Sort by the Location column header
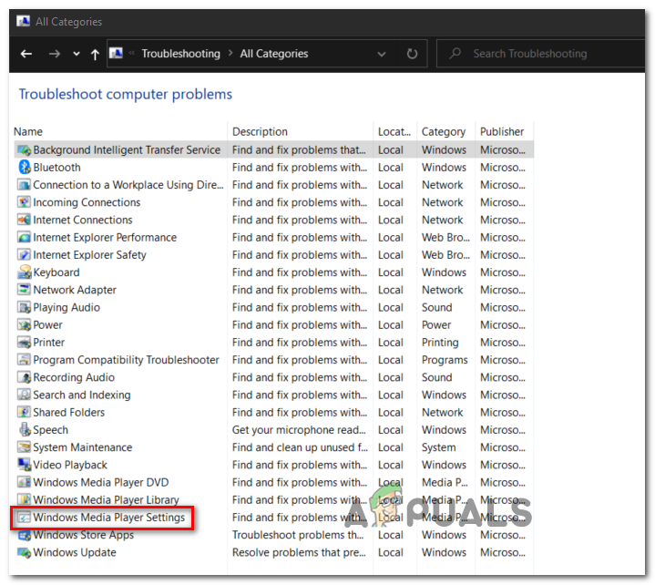Viewport: 655px width, 585px height. coord(394,131)
